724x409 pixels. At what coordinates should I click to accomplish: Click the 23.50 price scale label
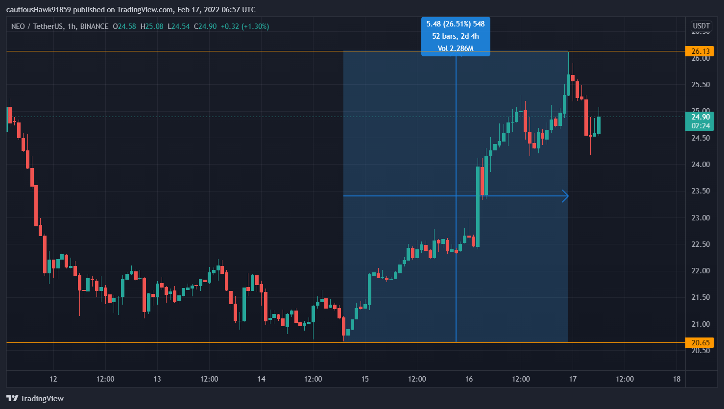pos(700,191)
